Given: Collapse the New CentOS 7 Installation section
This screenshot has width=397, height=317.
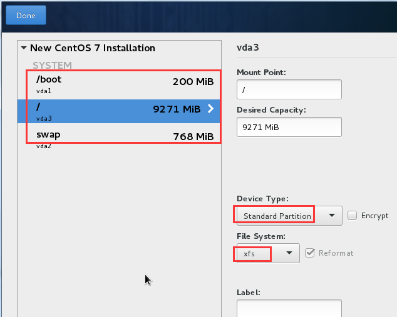Looking at the screenshot, I should tap(24, 48).
